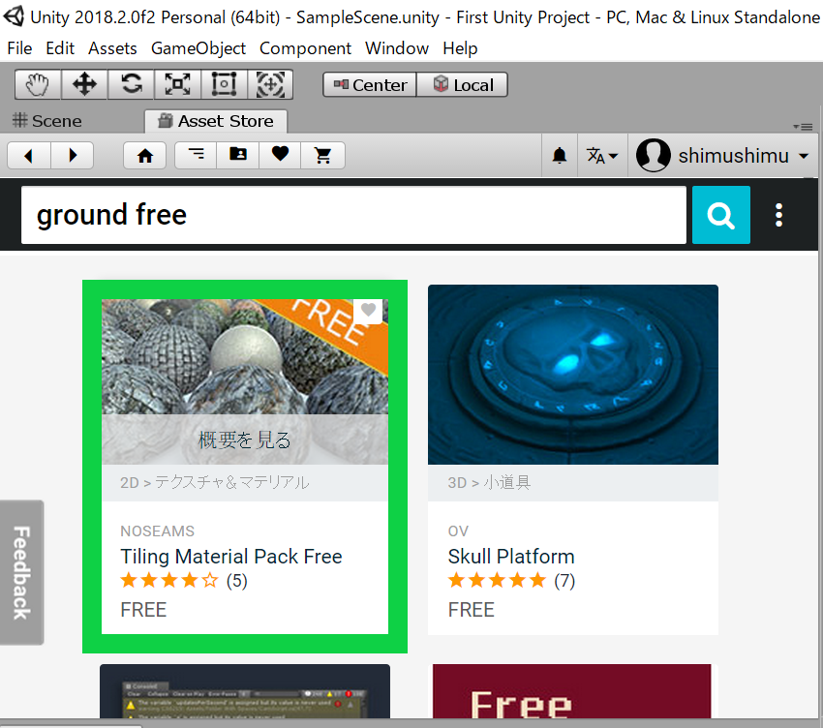Select the Hand tool

(x=38, y=85)
